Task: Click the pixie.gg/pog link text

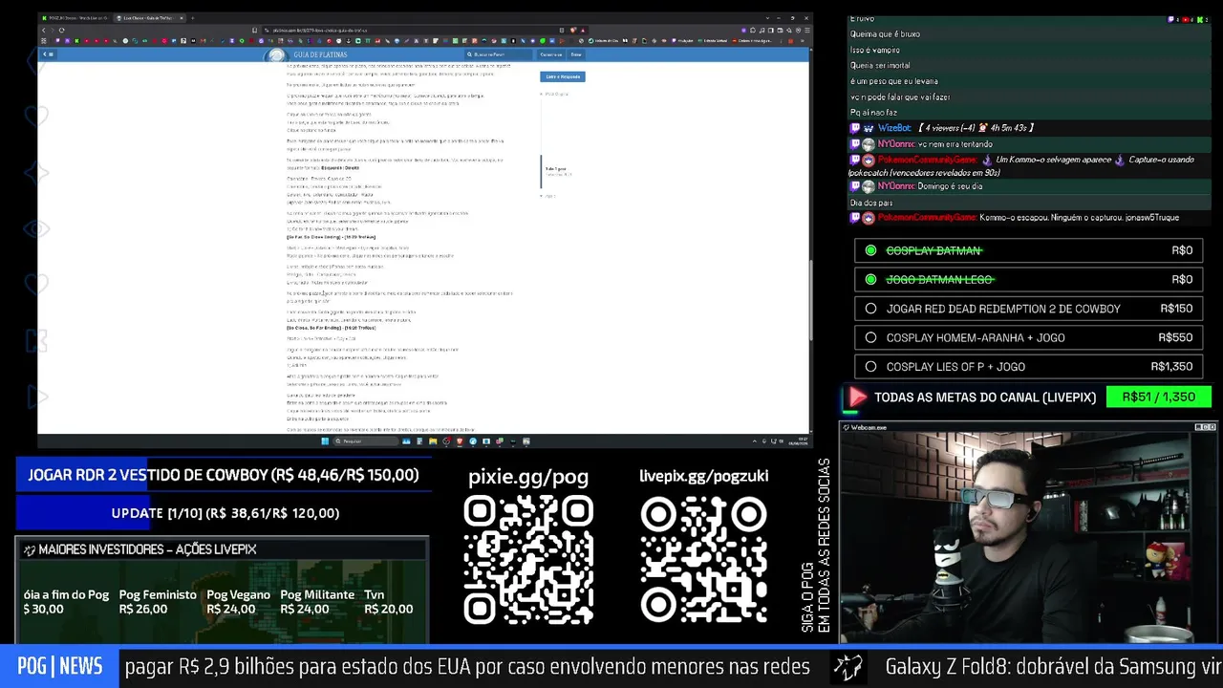Action: 528,476
